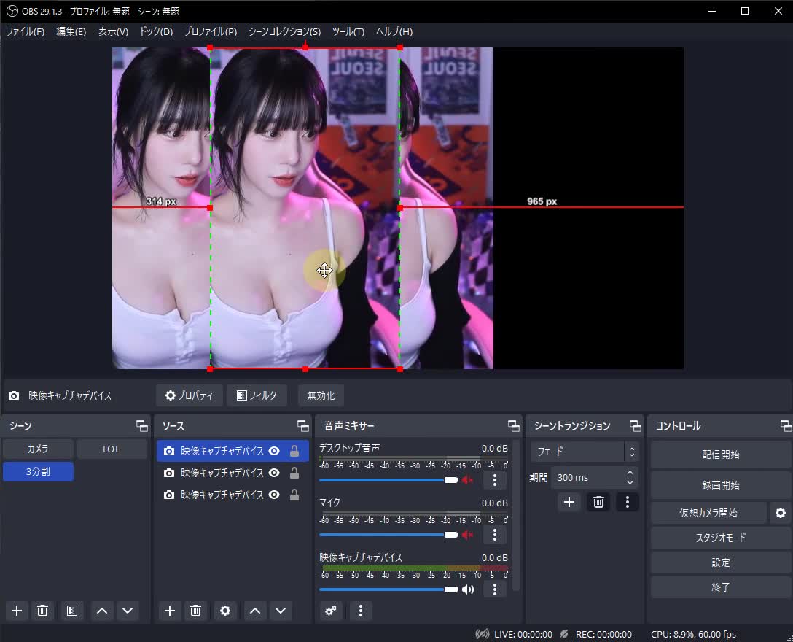The height and width of the screenshot is (642, 793).
Task: Add a new scene with the plus icon
Action: coord(17,611)
